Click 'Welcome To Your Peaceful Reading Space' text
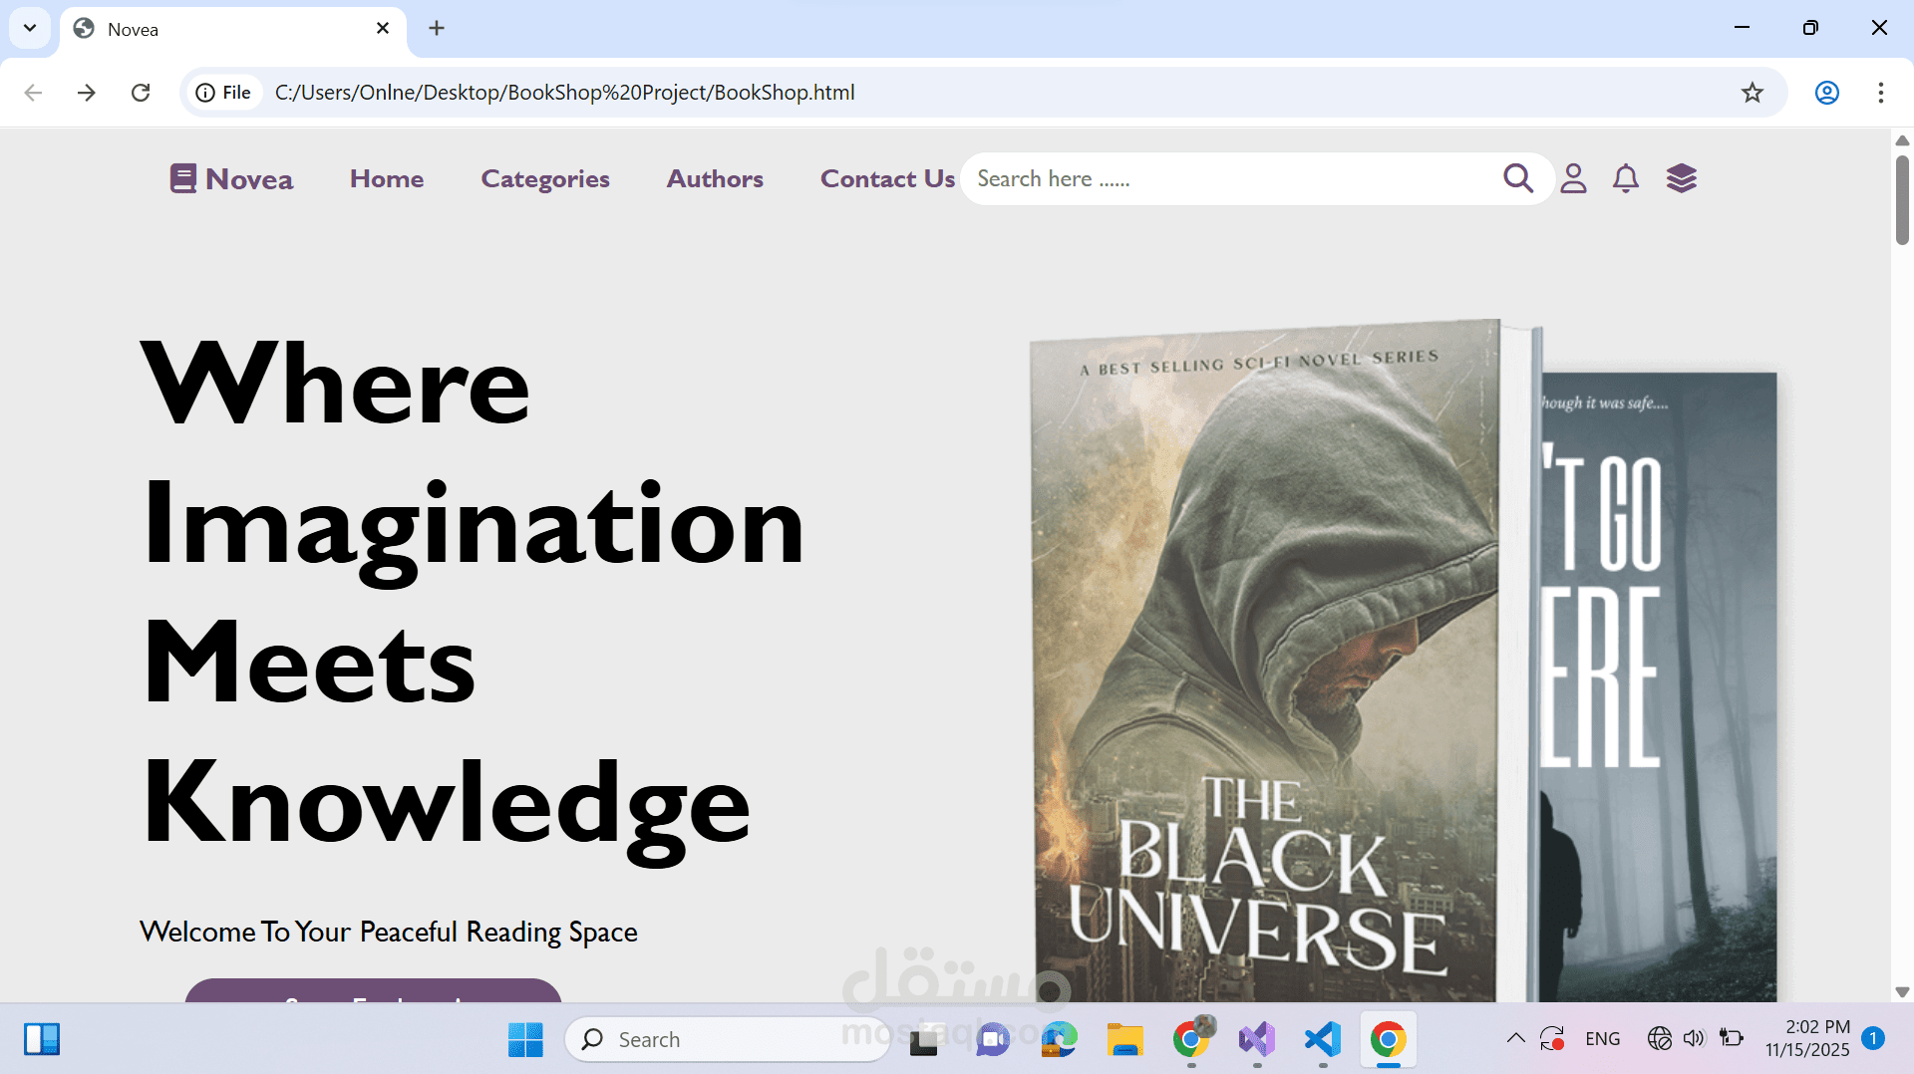 pyautogui.click(x=389, y=932)
